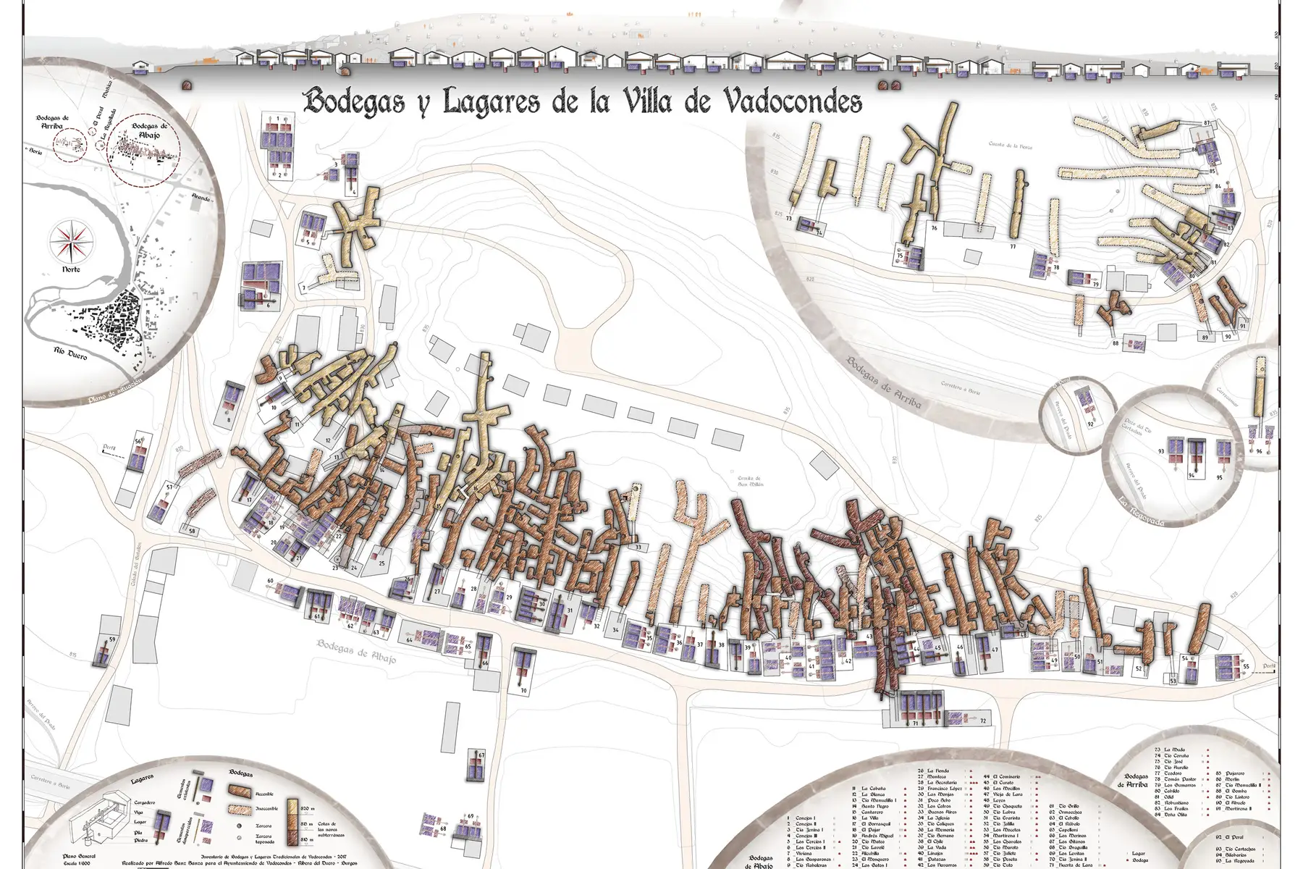Select '44 El Comisario' in the name list
The height and width of the screenshot is (869, 1303).
click(x=1002, y=777)
